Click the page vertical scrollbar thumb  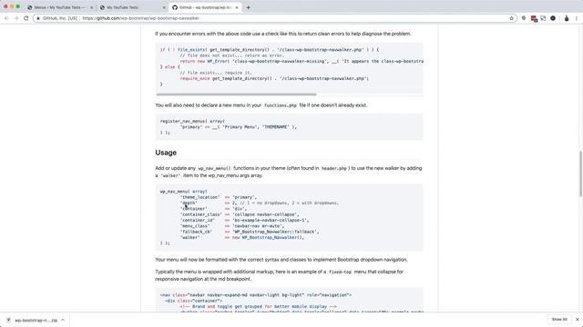[580, 173]
